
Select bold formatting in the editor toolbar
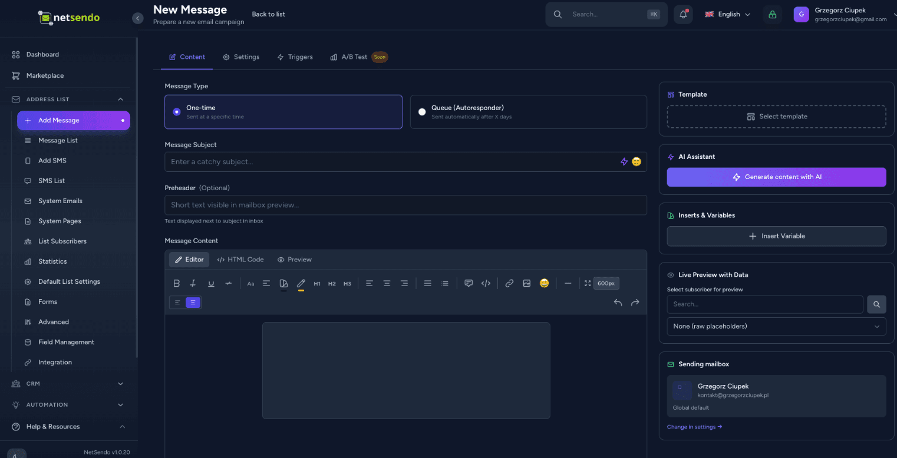click(x=176, y=283)
